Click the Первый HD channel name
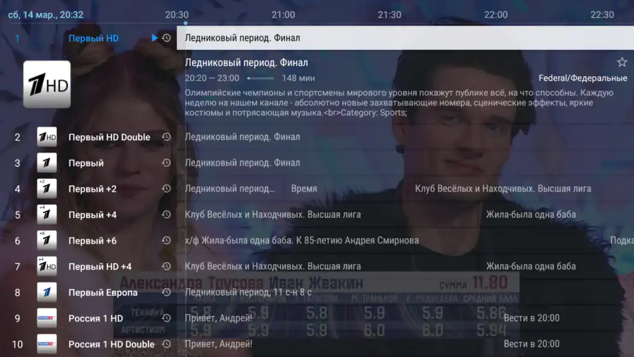The height and width of the screenshot is (357, 634). (93, 38)
